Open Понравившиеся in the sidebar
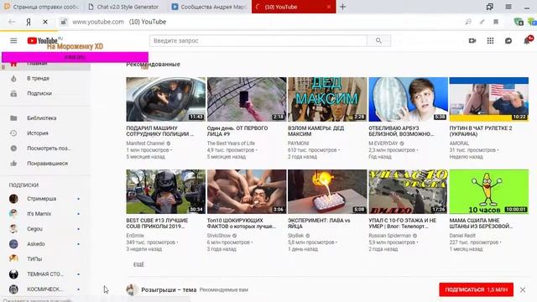 pos(46,164)
